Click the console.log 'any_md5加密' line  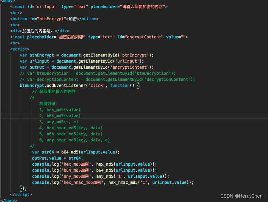tap(101, 176)
